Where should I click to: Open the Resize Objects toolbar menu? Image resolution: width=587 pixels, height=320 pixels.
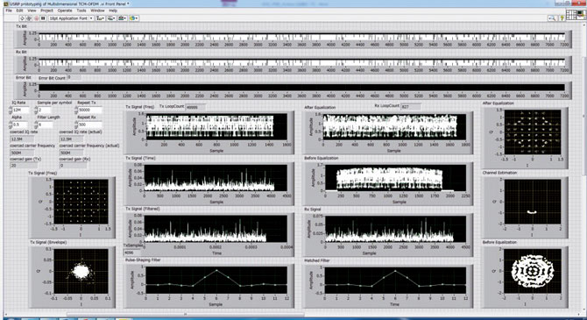(123, 18)
